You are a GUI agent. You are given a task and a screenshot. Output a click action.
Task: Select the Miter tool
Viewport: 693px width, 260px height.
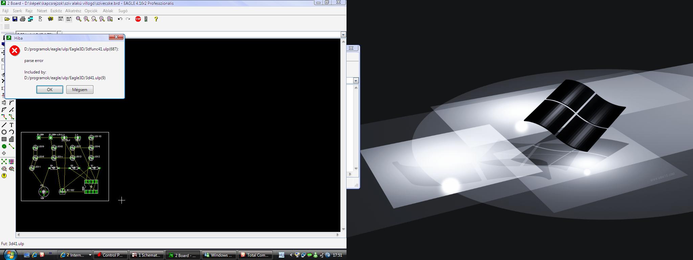point(12,103)
